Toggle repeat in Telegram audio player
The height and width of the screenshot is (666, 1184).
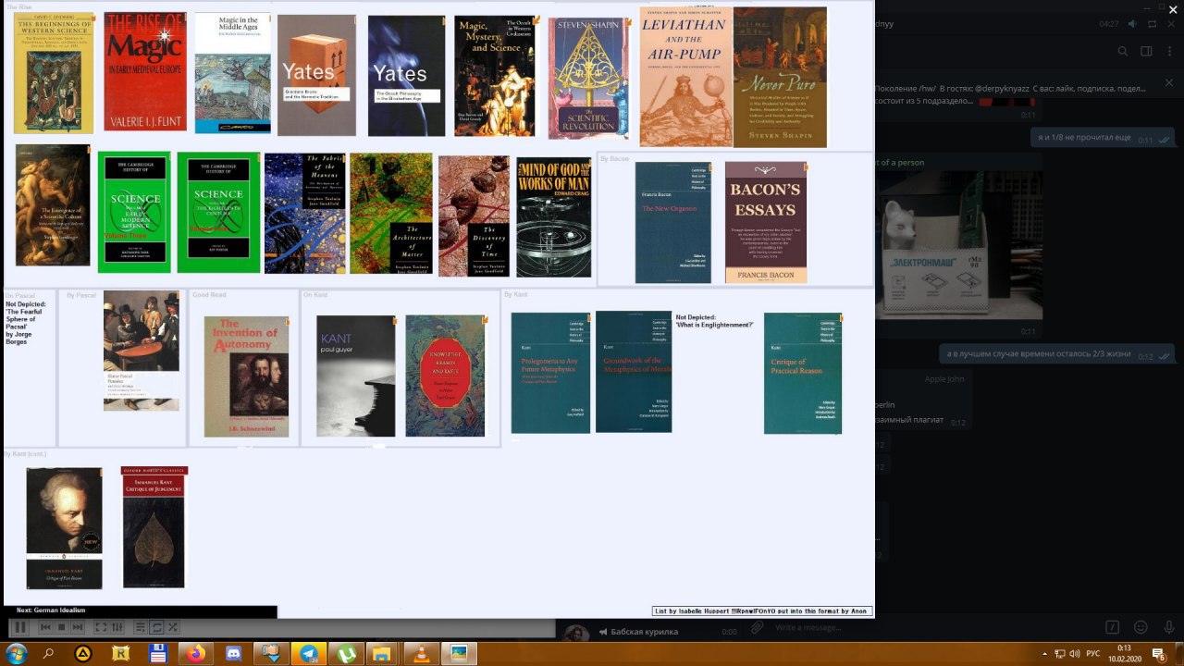1153,24
